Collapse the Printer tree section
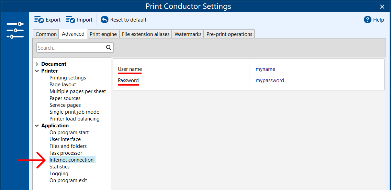The height and width of the screenshot is (190, 391). (x=37, y=71)
